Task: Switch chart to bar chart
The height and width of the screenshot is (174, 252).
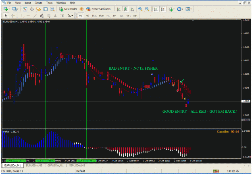Action: click(119, 9)
